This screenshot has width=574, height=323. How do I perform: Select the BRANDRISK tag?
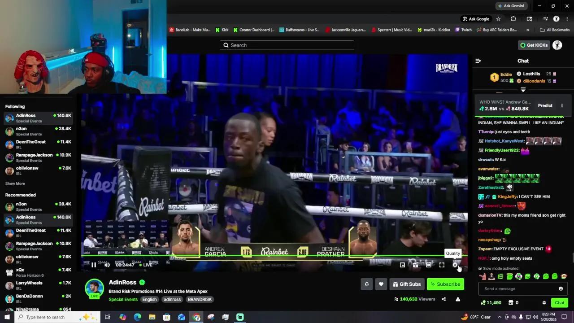pyautogui.click(x=200, y=299)
